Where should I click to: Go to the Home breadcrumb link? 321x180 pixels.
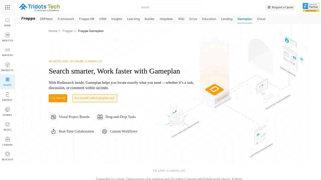pyautogui.click(x=53, y=31)
